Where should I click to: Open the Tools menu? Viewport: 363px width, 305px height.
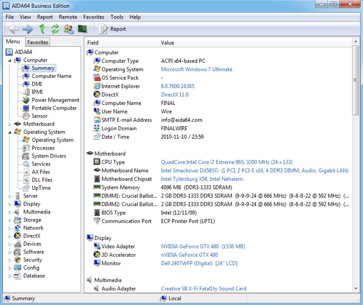[x=117, y=17]
